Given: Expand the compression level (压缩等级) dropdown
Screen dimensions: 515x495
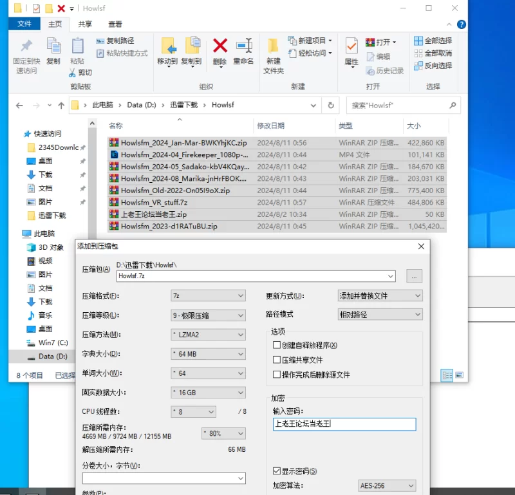Looking at the screenshot, I should pos(208,315).
